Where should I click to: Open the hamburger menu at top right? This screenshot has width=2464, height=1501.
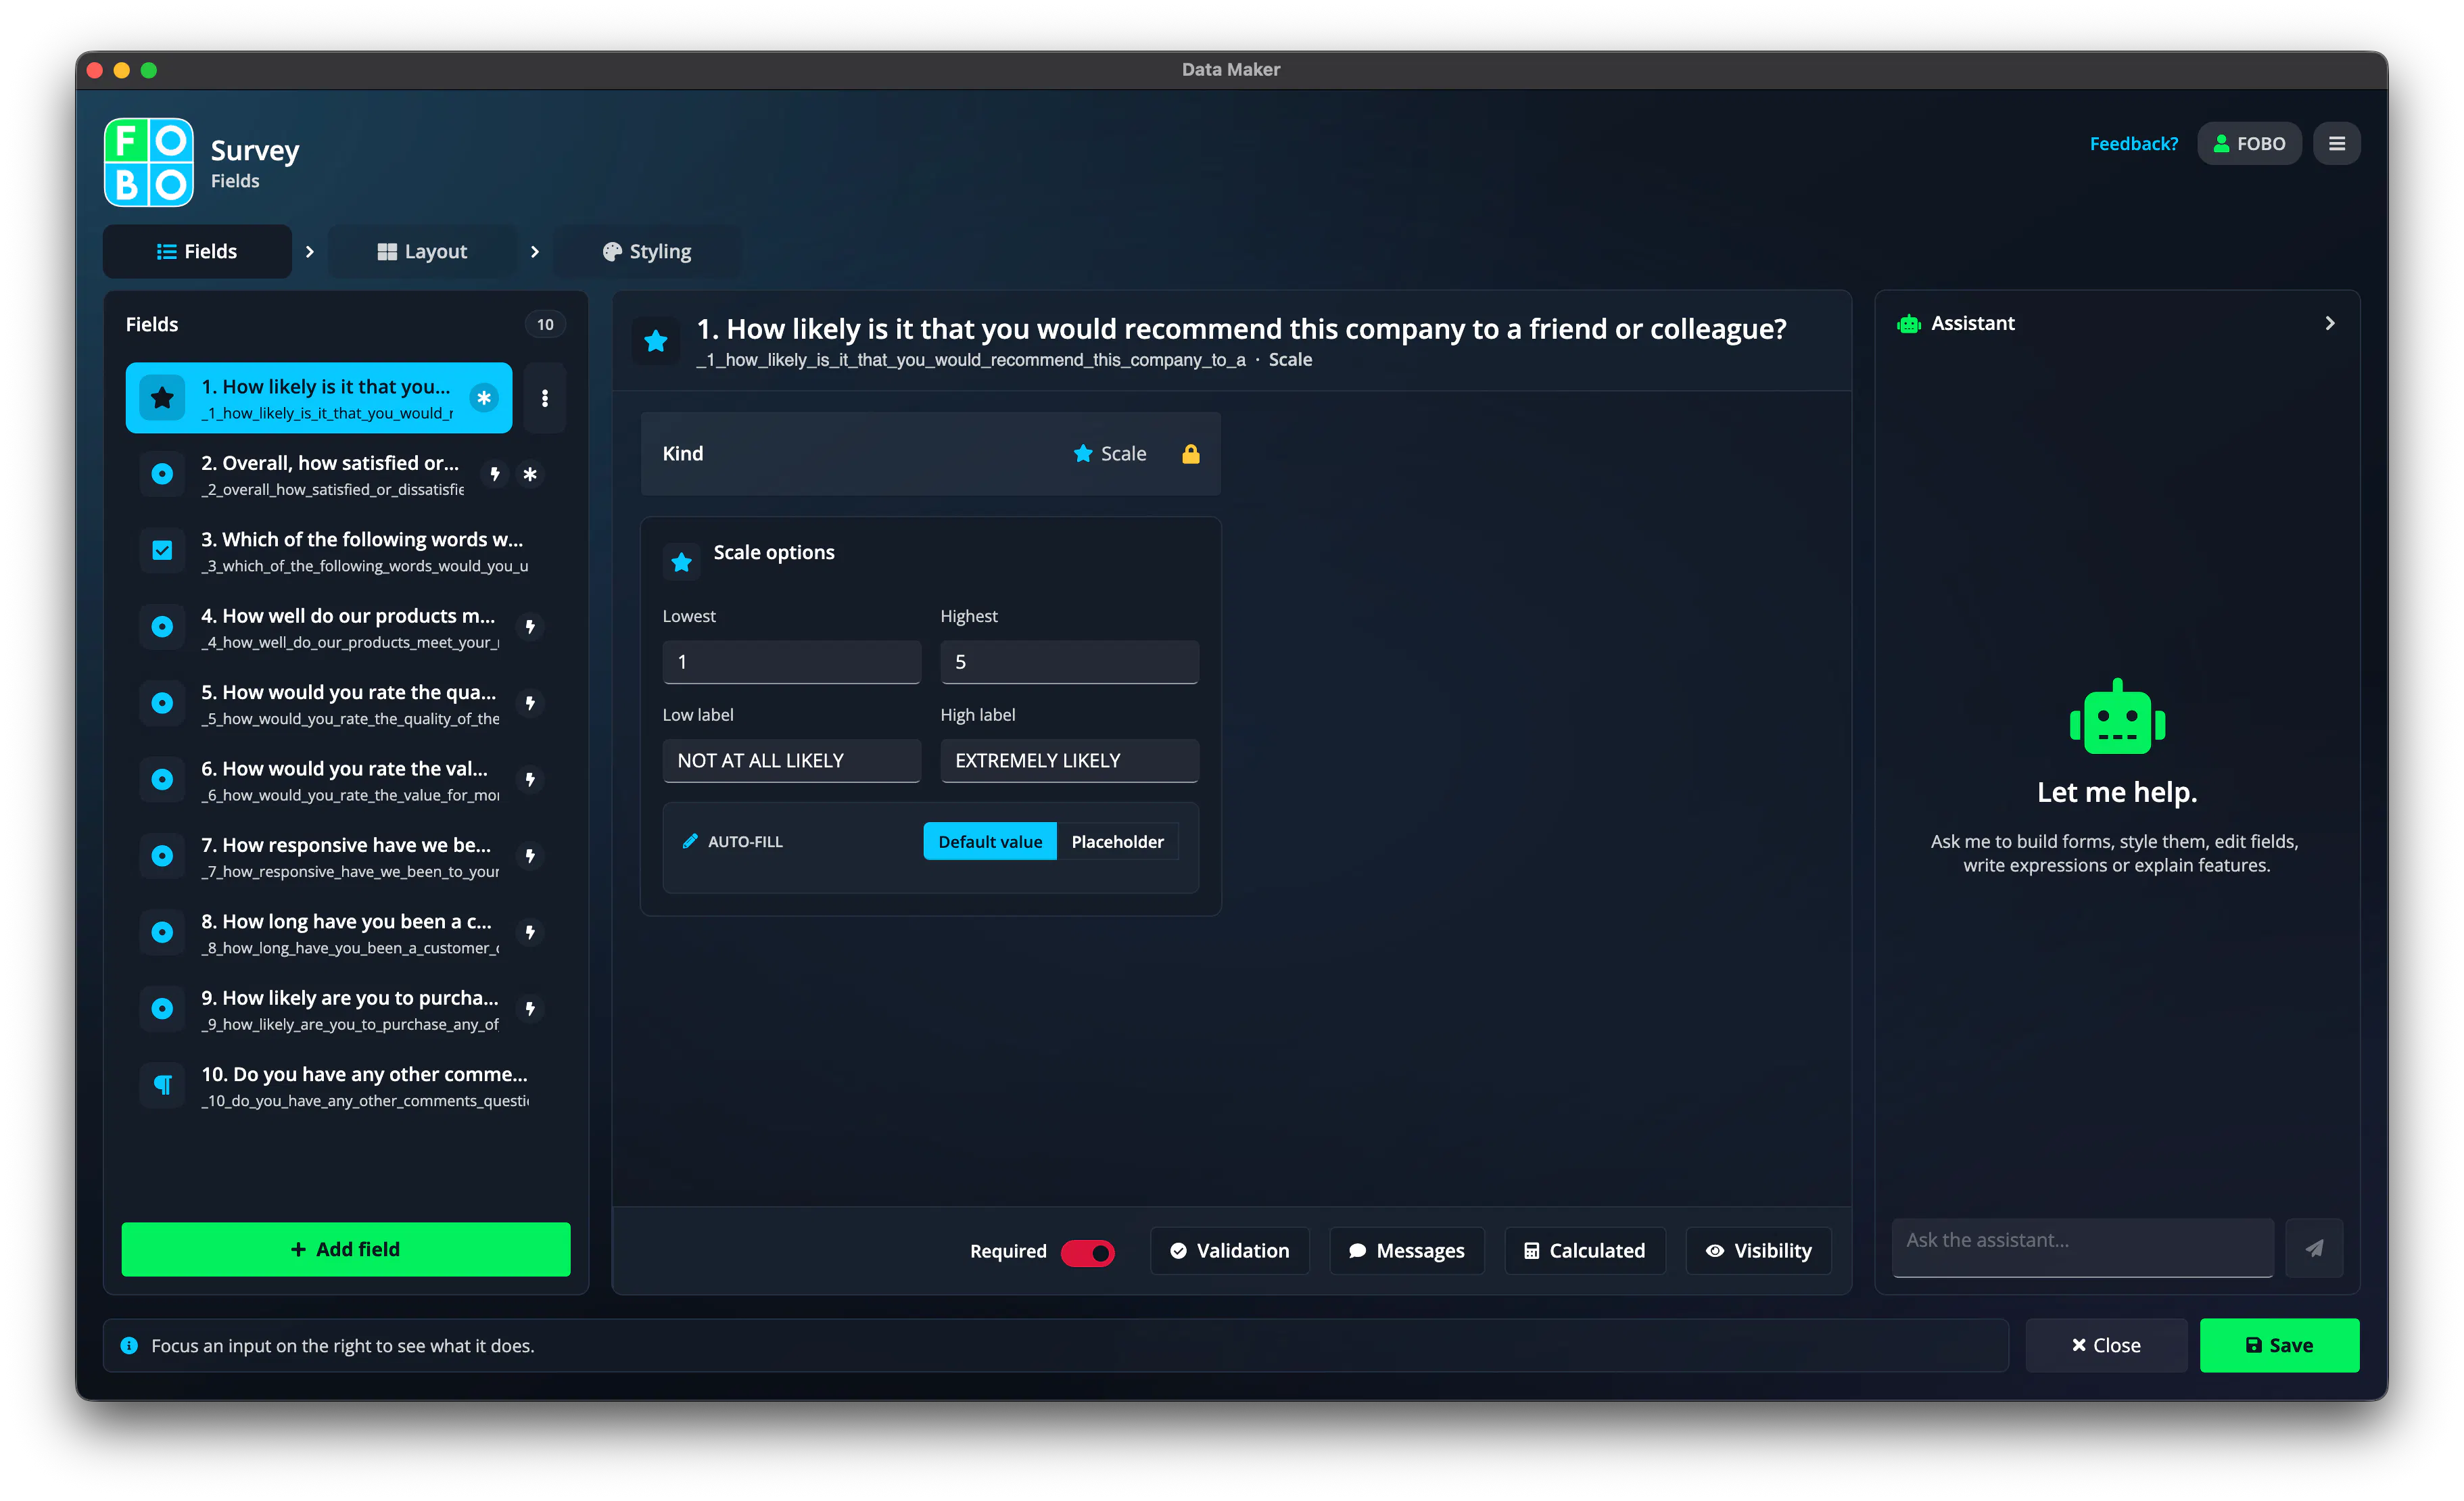[x=2336, y=144]
